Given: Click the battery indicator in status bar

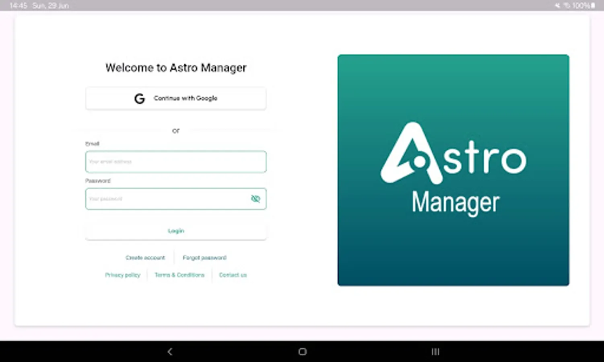Looking at the screenshot, I should pyautogui.click(x=594, y=6).
